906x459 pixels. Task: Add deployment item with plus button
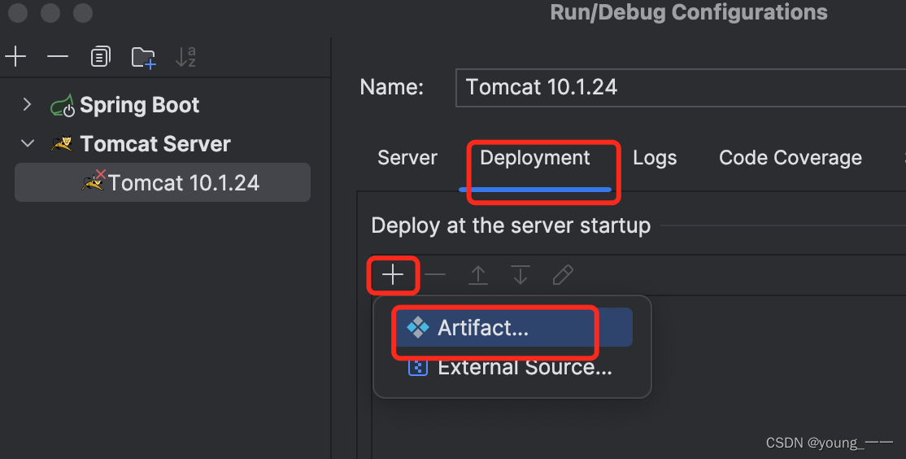tap(393, 274)
